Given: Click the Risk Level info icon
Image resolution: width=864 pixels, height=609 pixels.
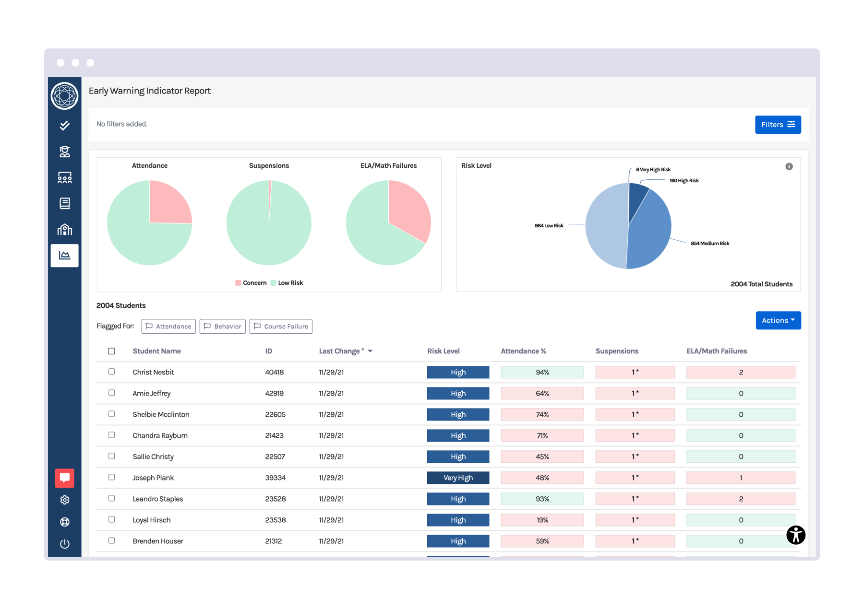Looking at the screenshot, I should [789, 166].
